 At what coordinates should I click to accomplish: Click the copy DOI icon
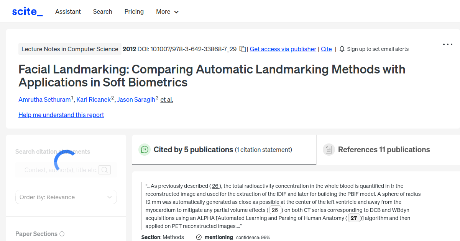242,49
